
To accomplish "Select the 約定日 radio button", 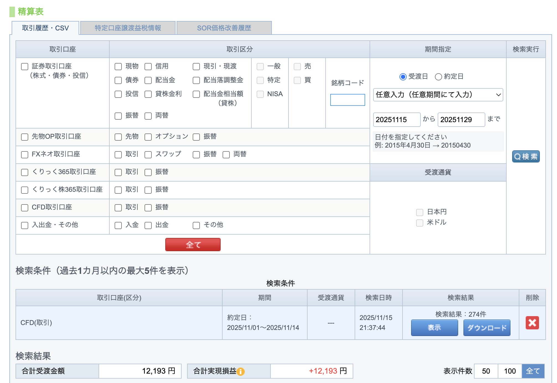I will click(x=438, y=77).
